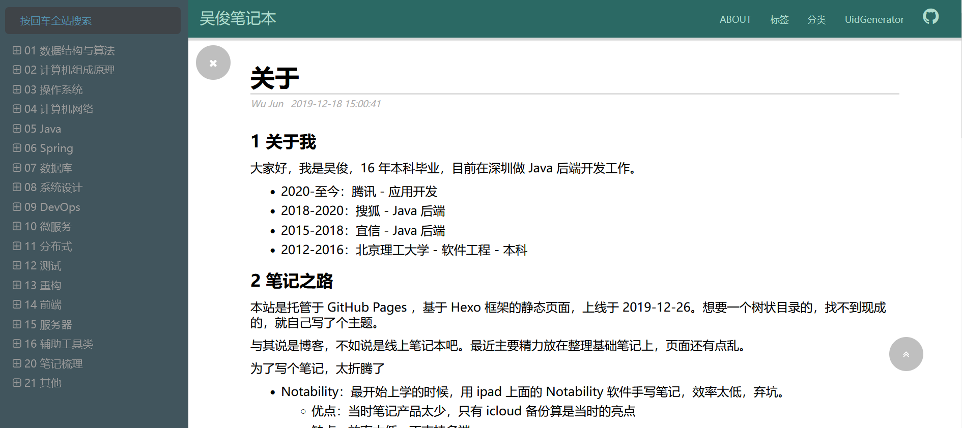This screenshot has height=428, width=962.
Task: Expand the 11 分布式 plus icon
Action: [17, 246]
